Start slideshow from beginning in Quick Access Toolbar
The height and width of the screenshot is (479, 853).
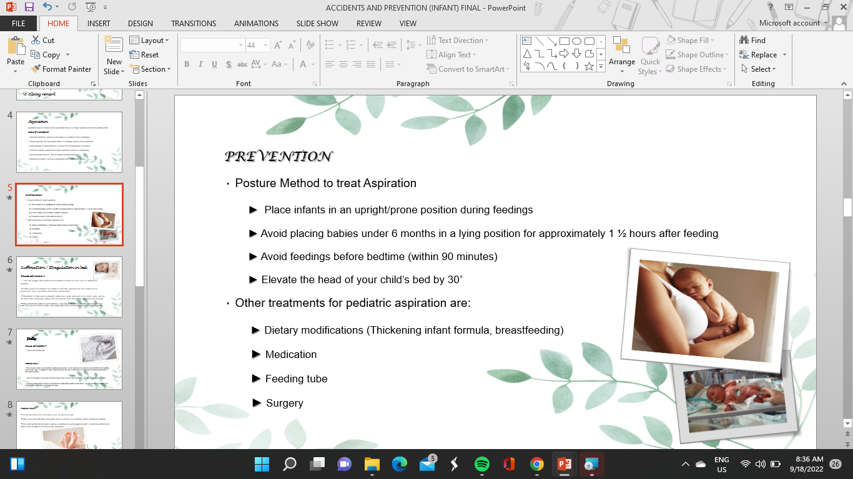[x=91, y=7]
